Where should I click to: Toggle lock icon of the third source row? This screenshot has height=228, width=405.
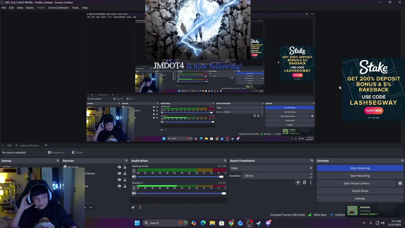[125, 180]
